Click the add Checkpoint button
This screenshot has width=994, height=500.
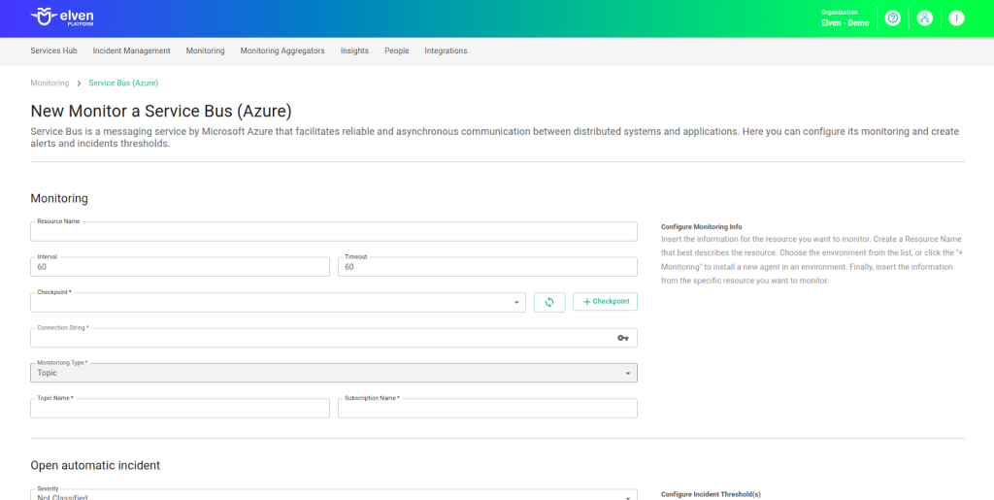[605, 302]
